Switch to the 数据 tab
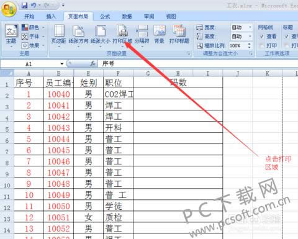298x239 pixels. (x=127, y=16)
